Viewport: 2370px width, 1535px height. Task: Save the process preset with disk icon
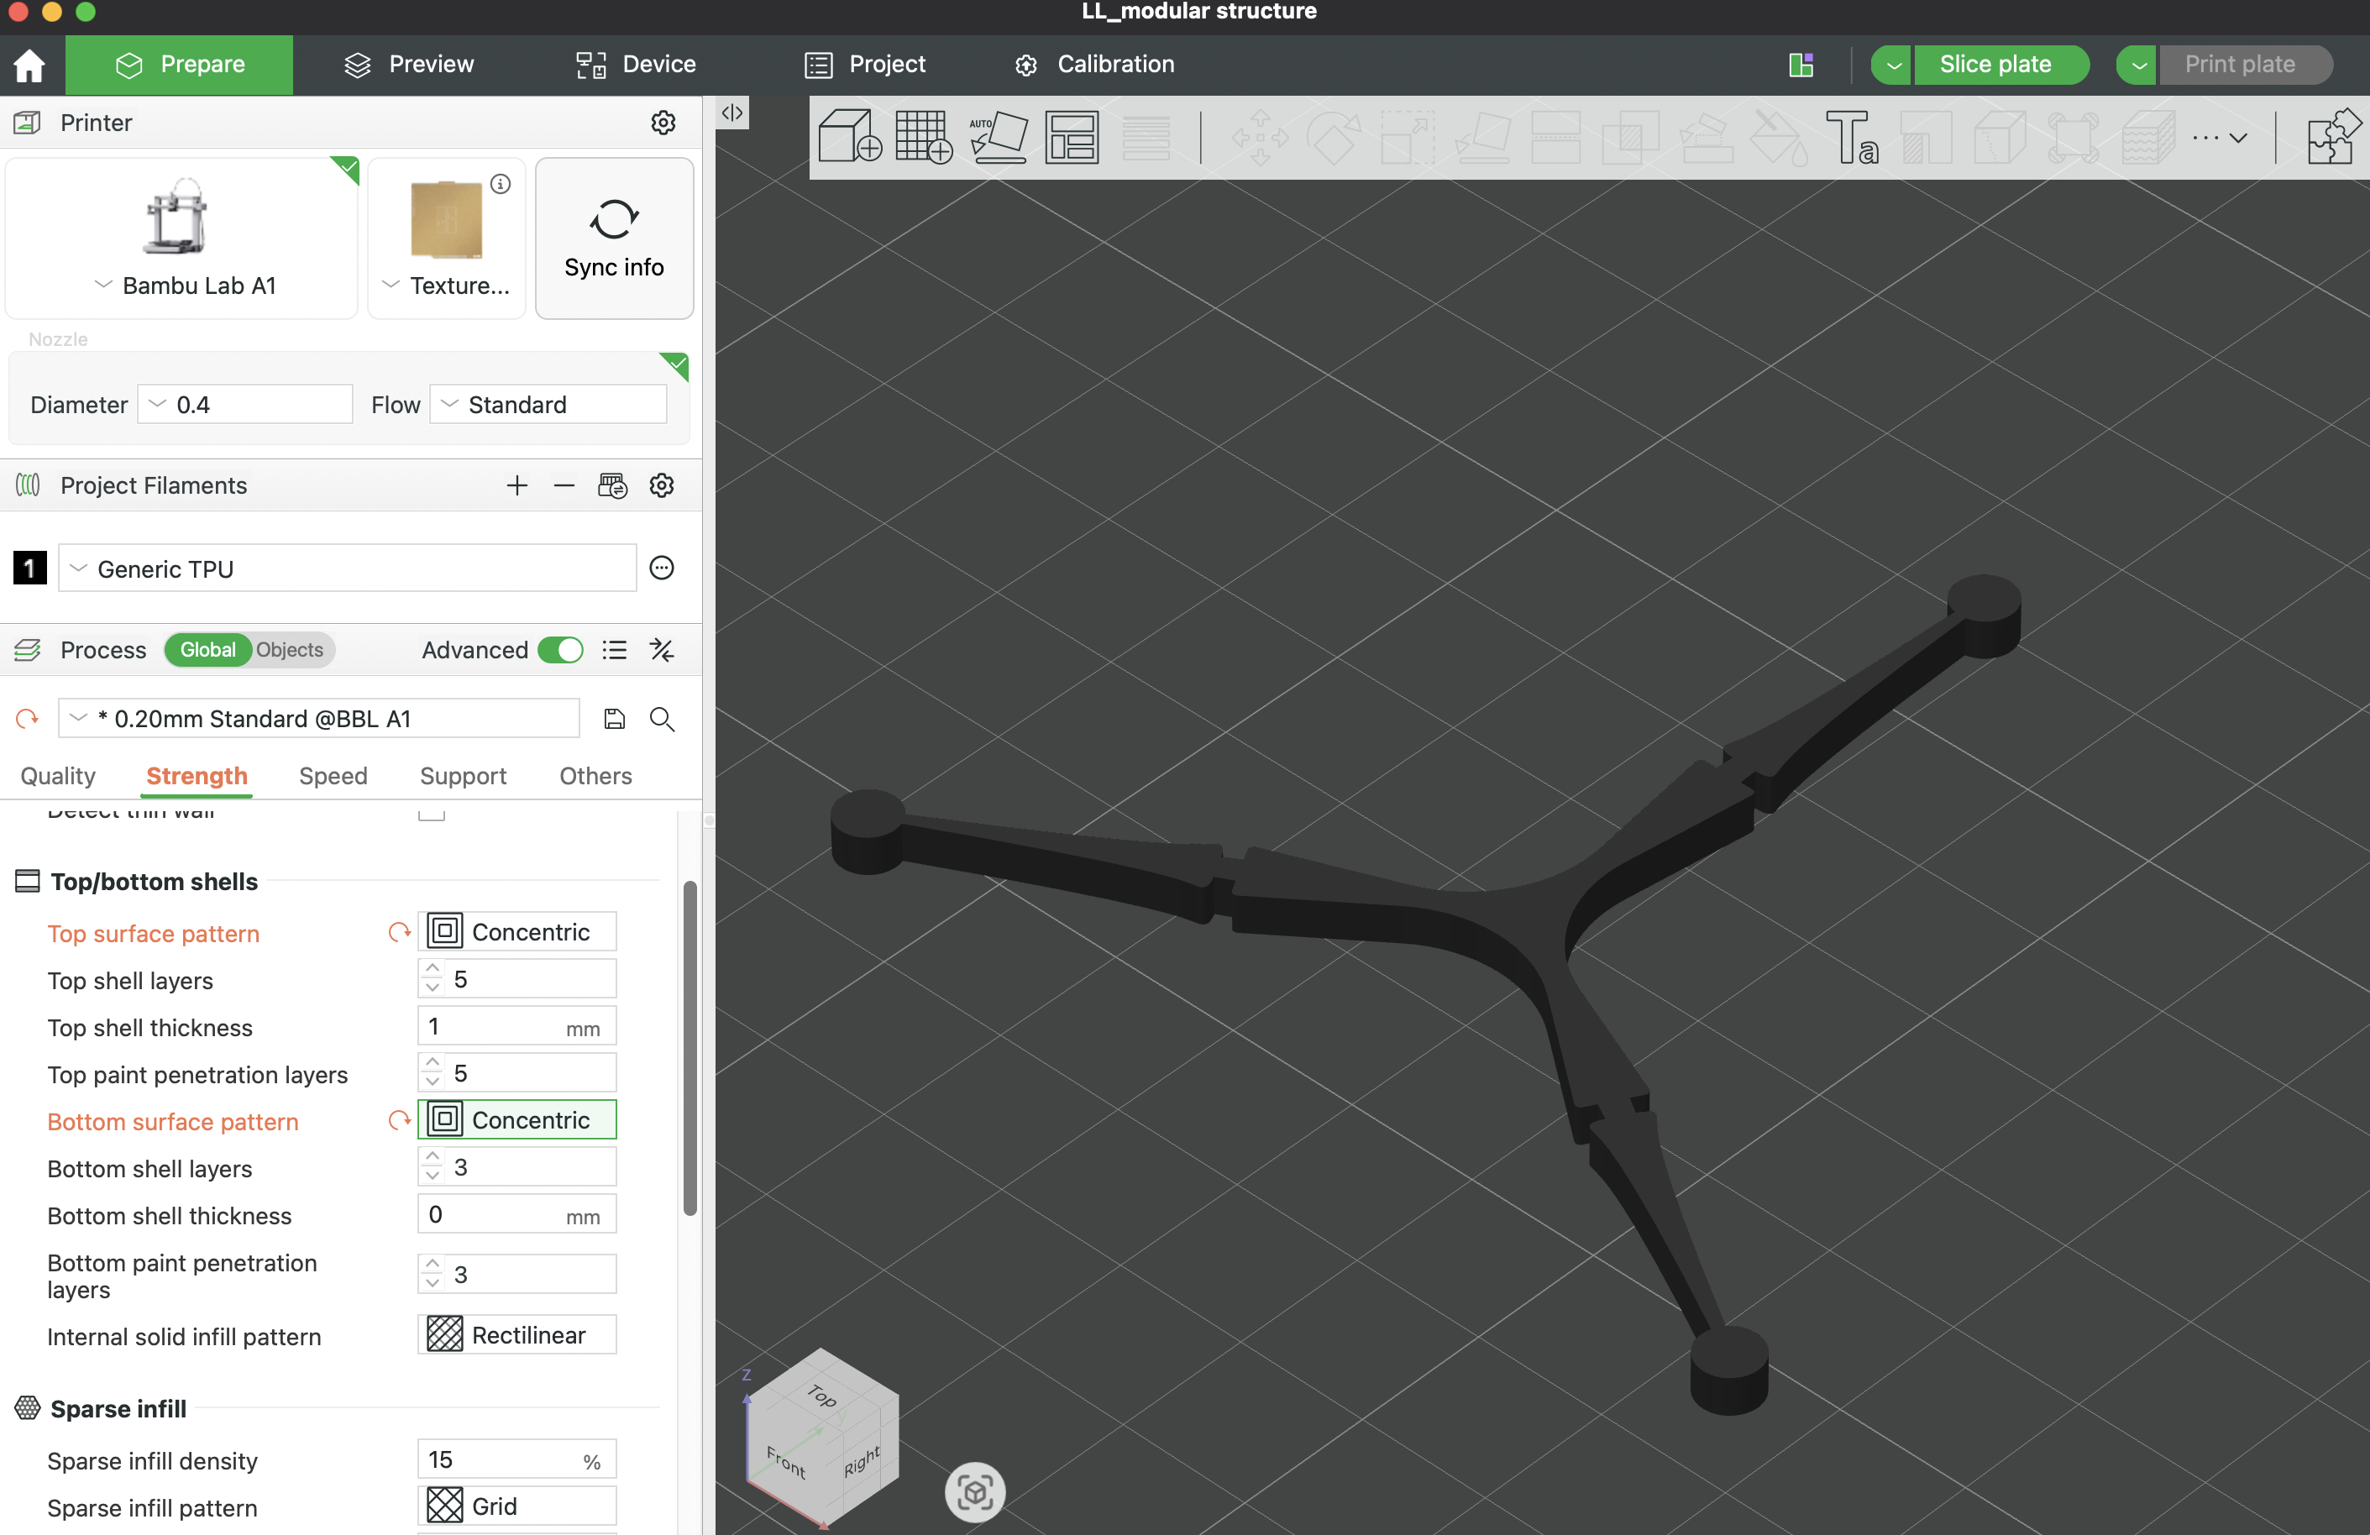click(615, 719)
